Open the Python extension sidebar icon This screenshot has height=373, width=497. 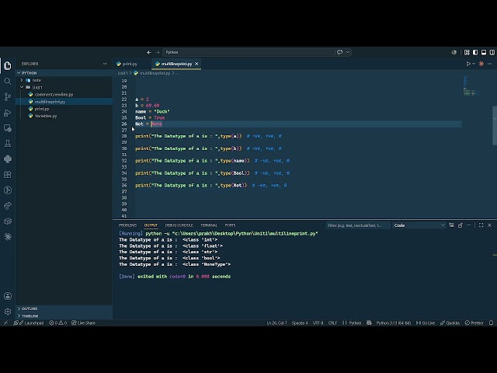[x=8, y=159]
